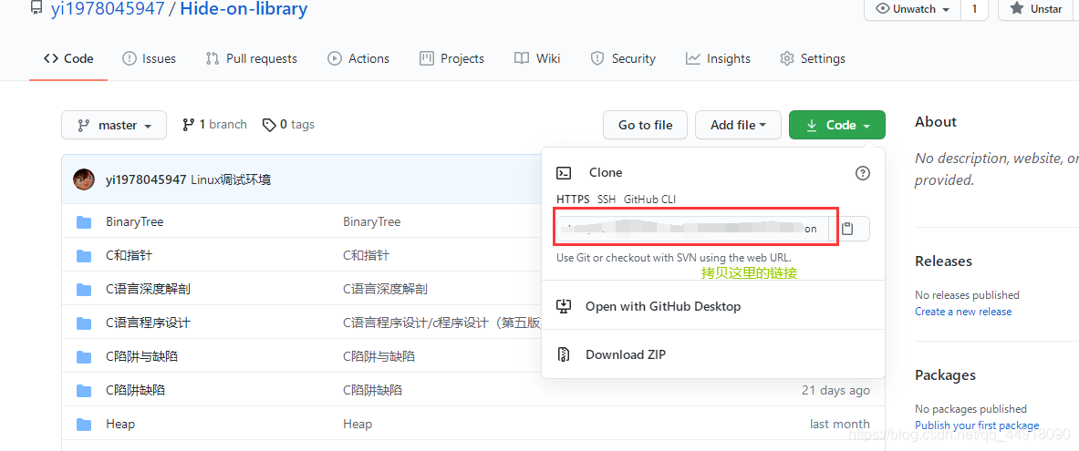Viewport: 1079px width, 451px height.
Task: Click the Go to file button
Action: coord(645,125)
